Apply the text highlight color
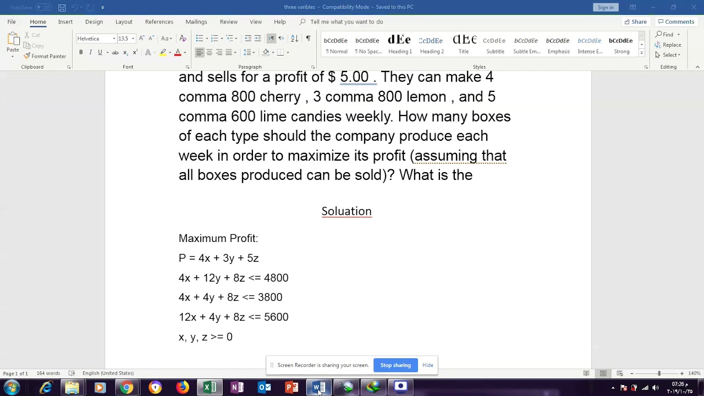This screenshot has height=396, width=704. tap(162, 52)
